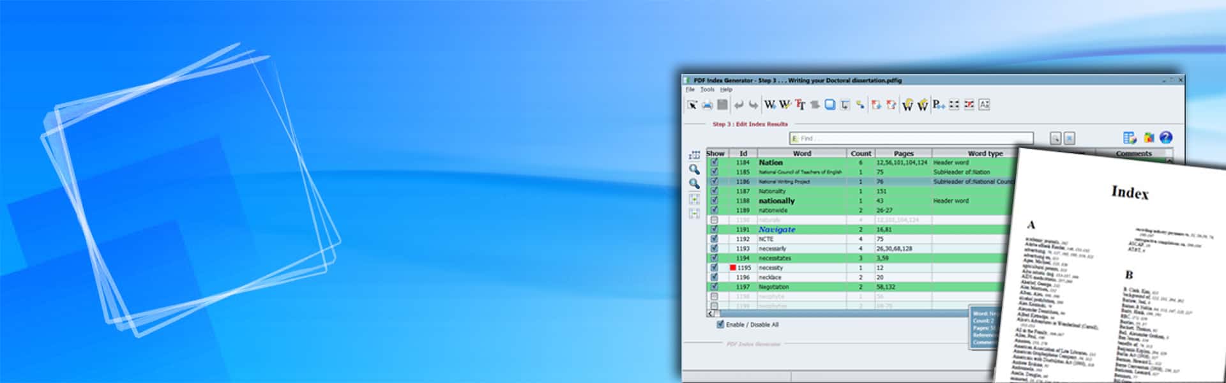The image size is (1226, 383).
Task: Click the W icon with blue plus
Action: [x=770, y=105]
